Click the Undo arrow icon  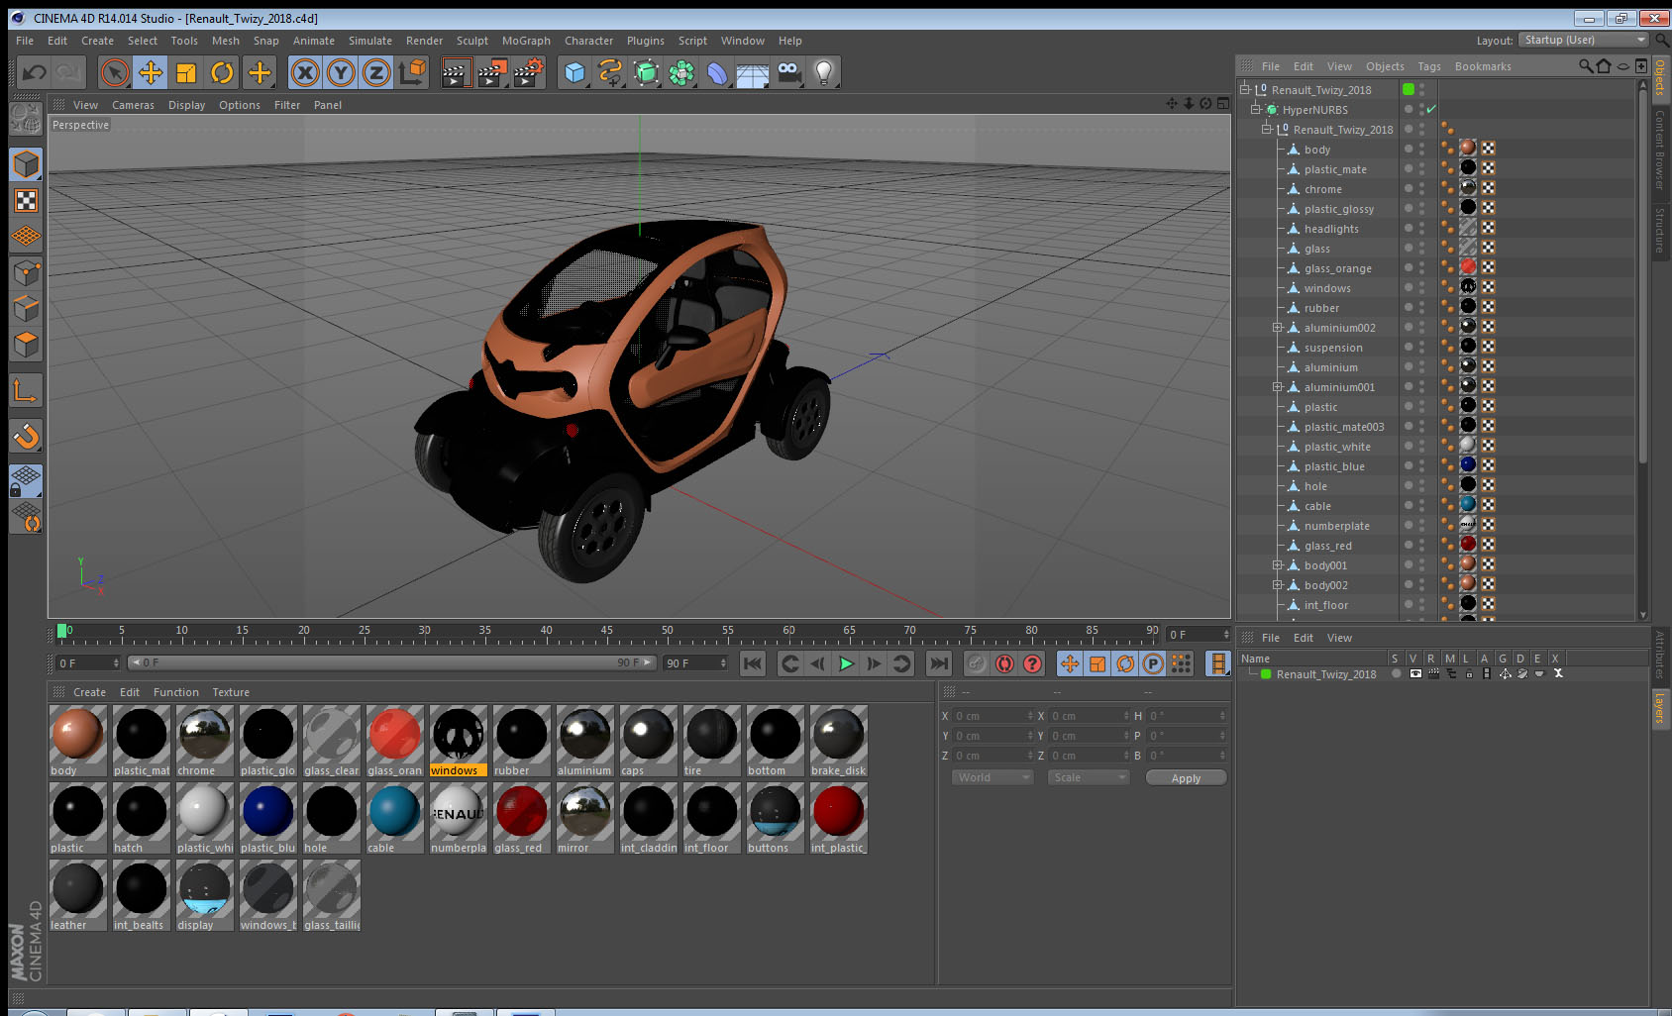pos(35,72)
